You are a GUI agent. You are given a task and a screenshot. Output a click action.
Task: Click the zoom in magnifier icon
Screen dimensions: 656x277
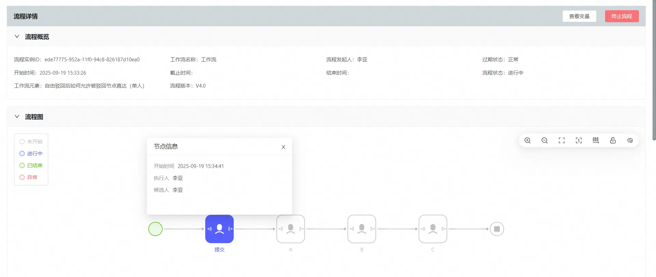(x=528, y=140)
